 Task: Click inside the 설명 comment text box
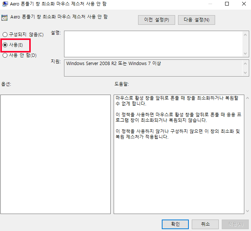(153, 44)
